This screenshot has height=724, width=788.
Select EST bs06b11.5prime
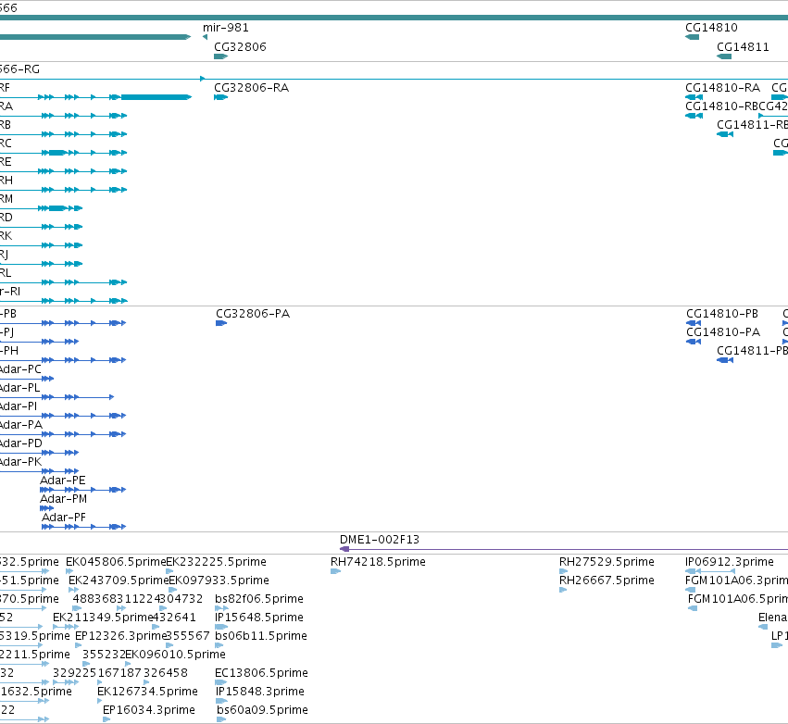tap(261, 637)
